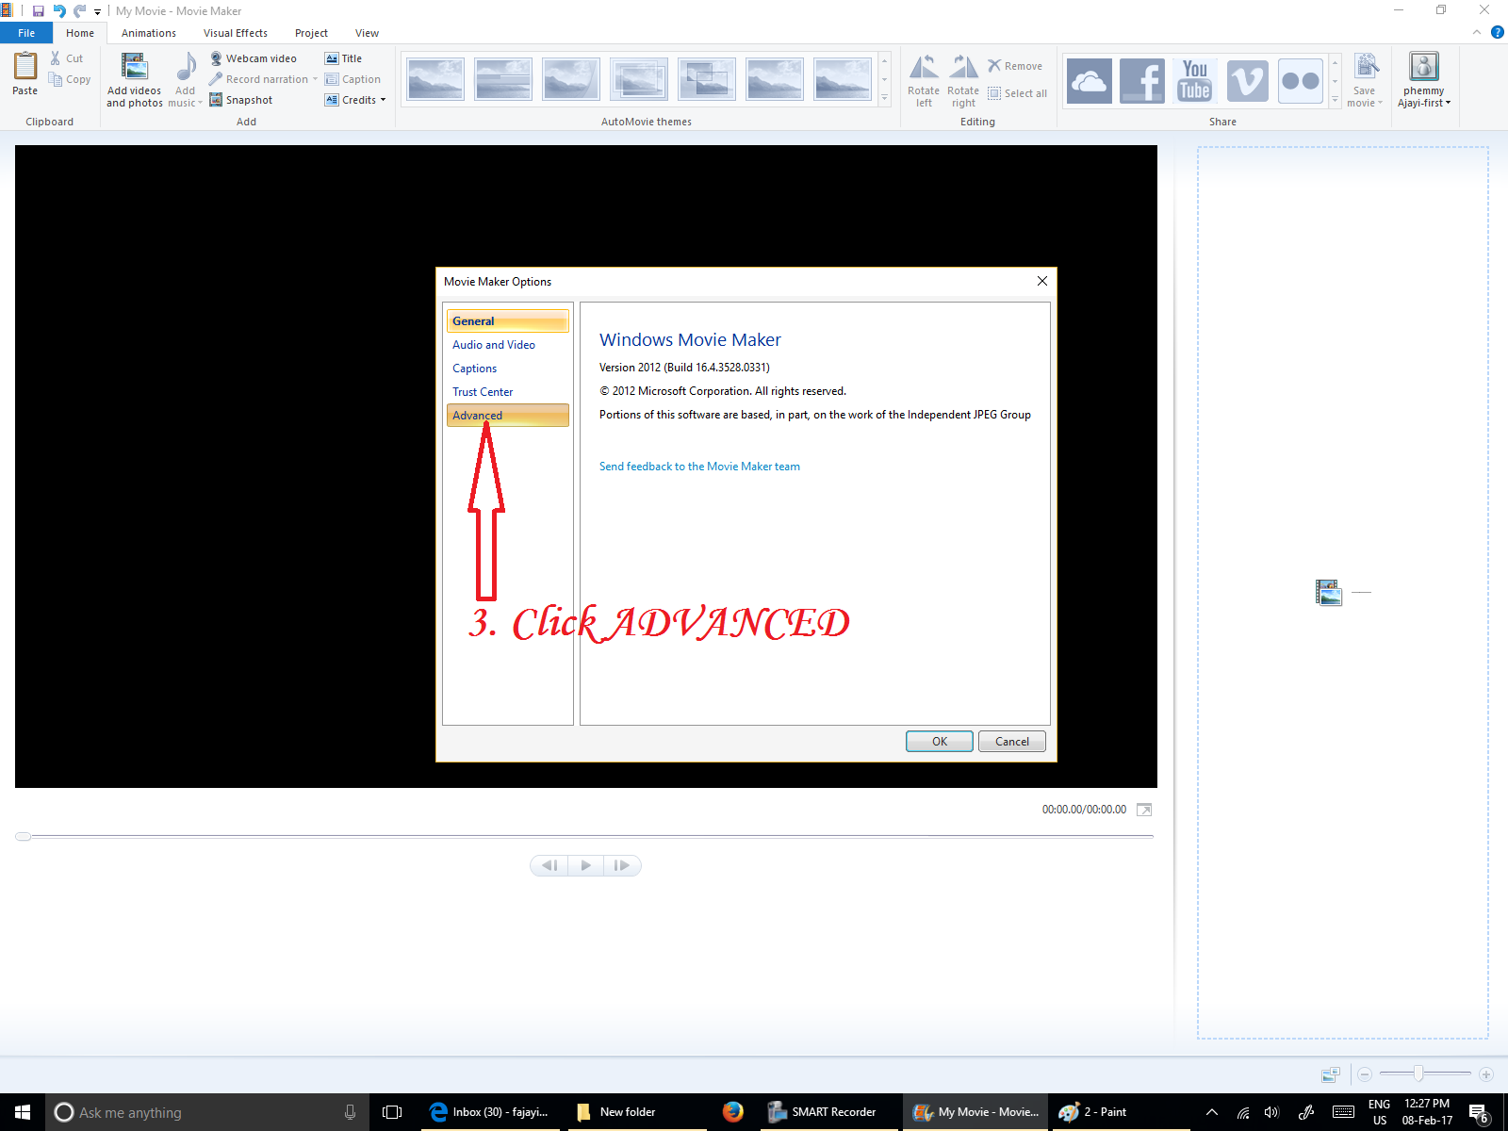This screenshot has height=1131, width=1508.
Task: Click the OneDrive cloud share icon
Action: tap(1089, 81)
